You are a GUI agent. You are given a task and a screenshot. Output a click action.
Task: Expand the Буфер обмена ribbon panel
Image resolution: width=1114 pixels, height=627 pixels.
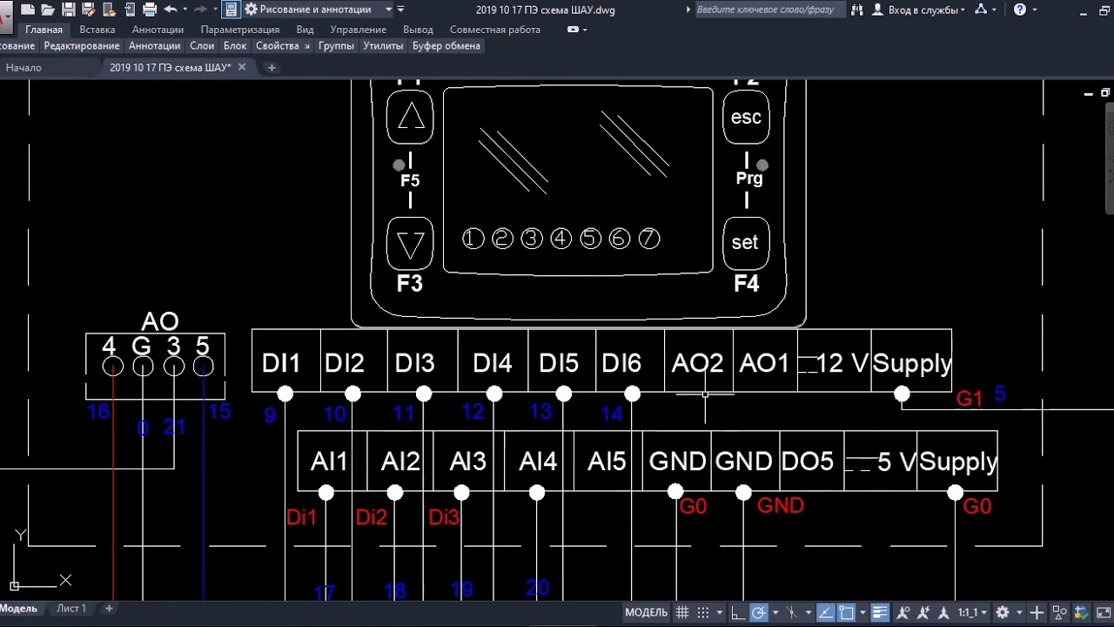point(446,45)
